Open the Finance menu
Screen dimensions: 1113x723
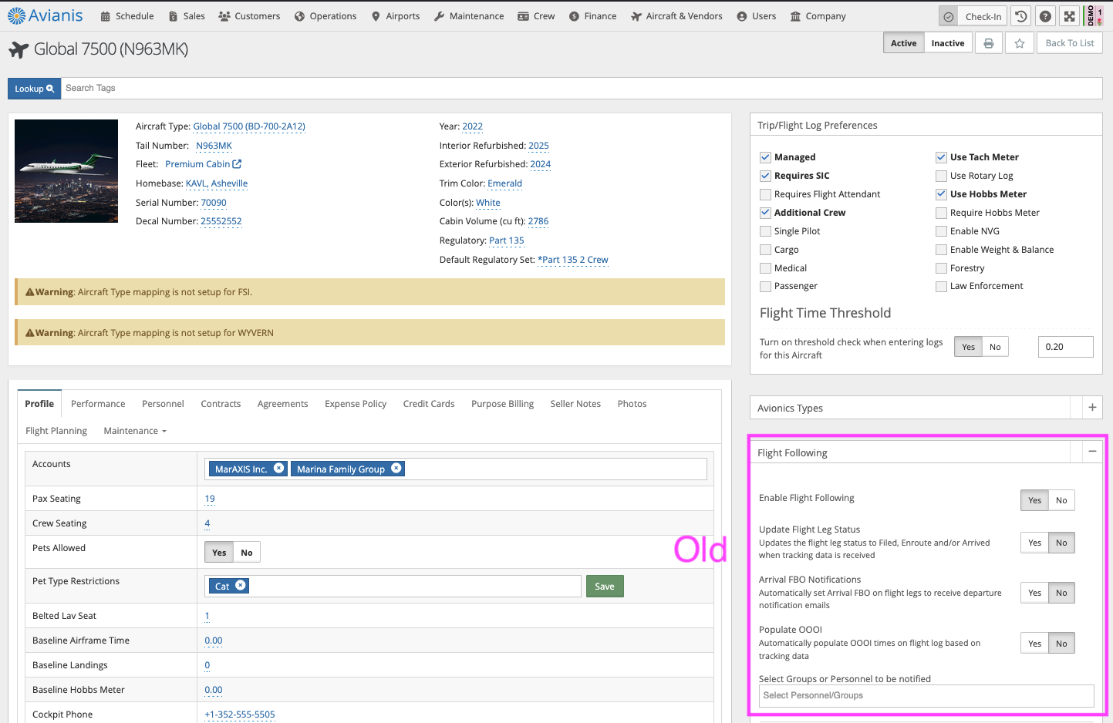[593, 16]
